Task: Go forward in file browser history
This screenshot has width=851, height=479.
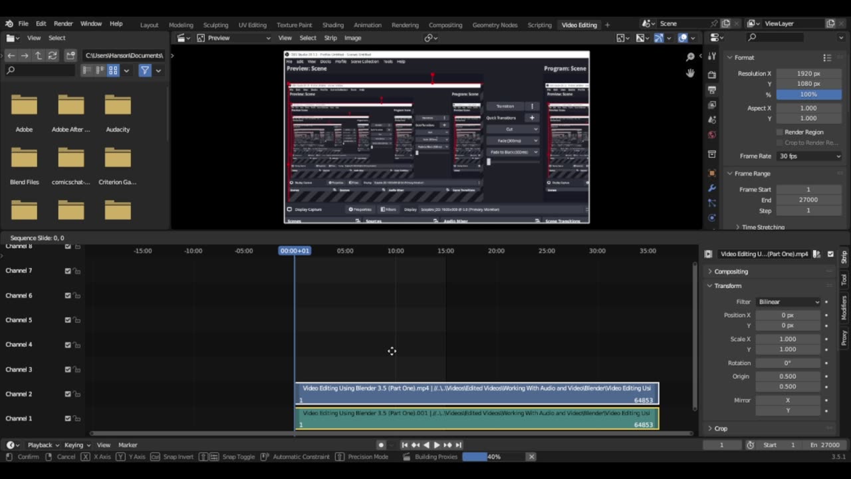Action: [x=25, y=55]
